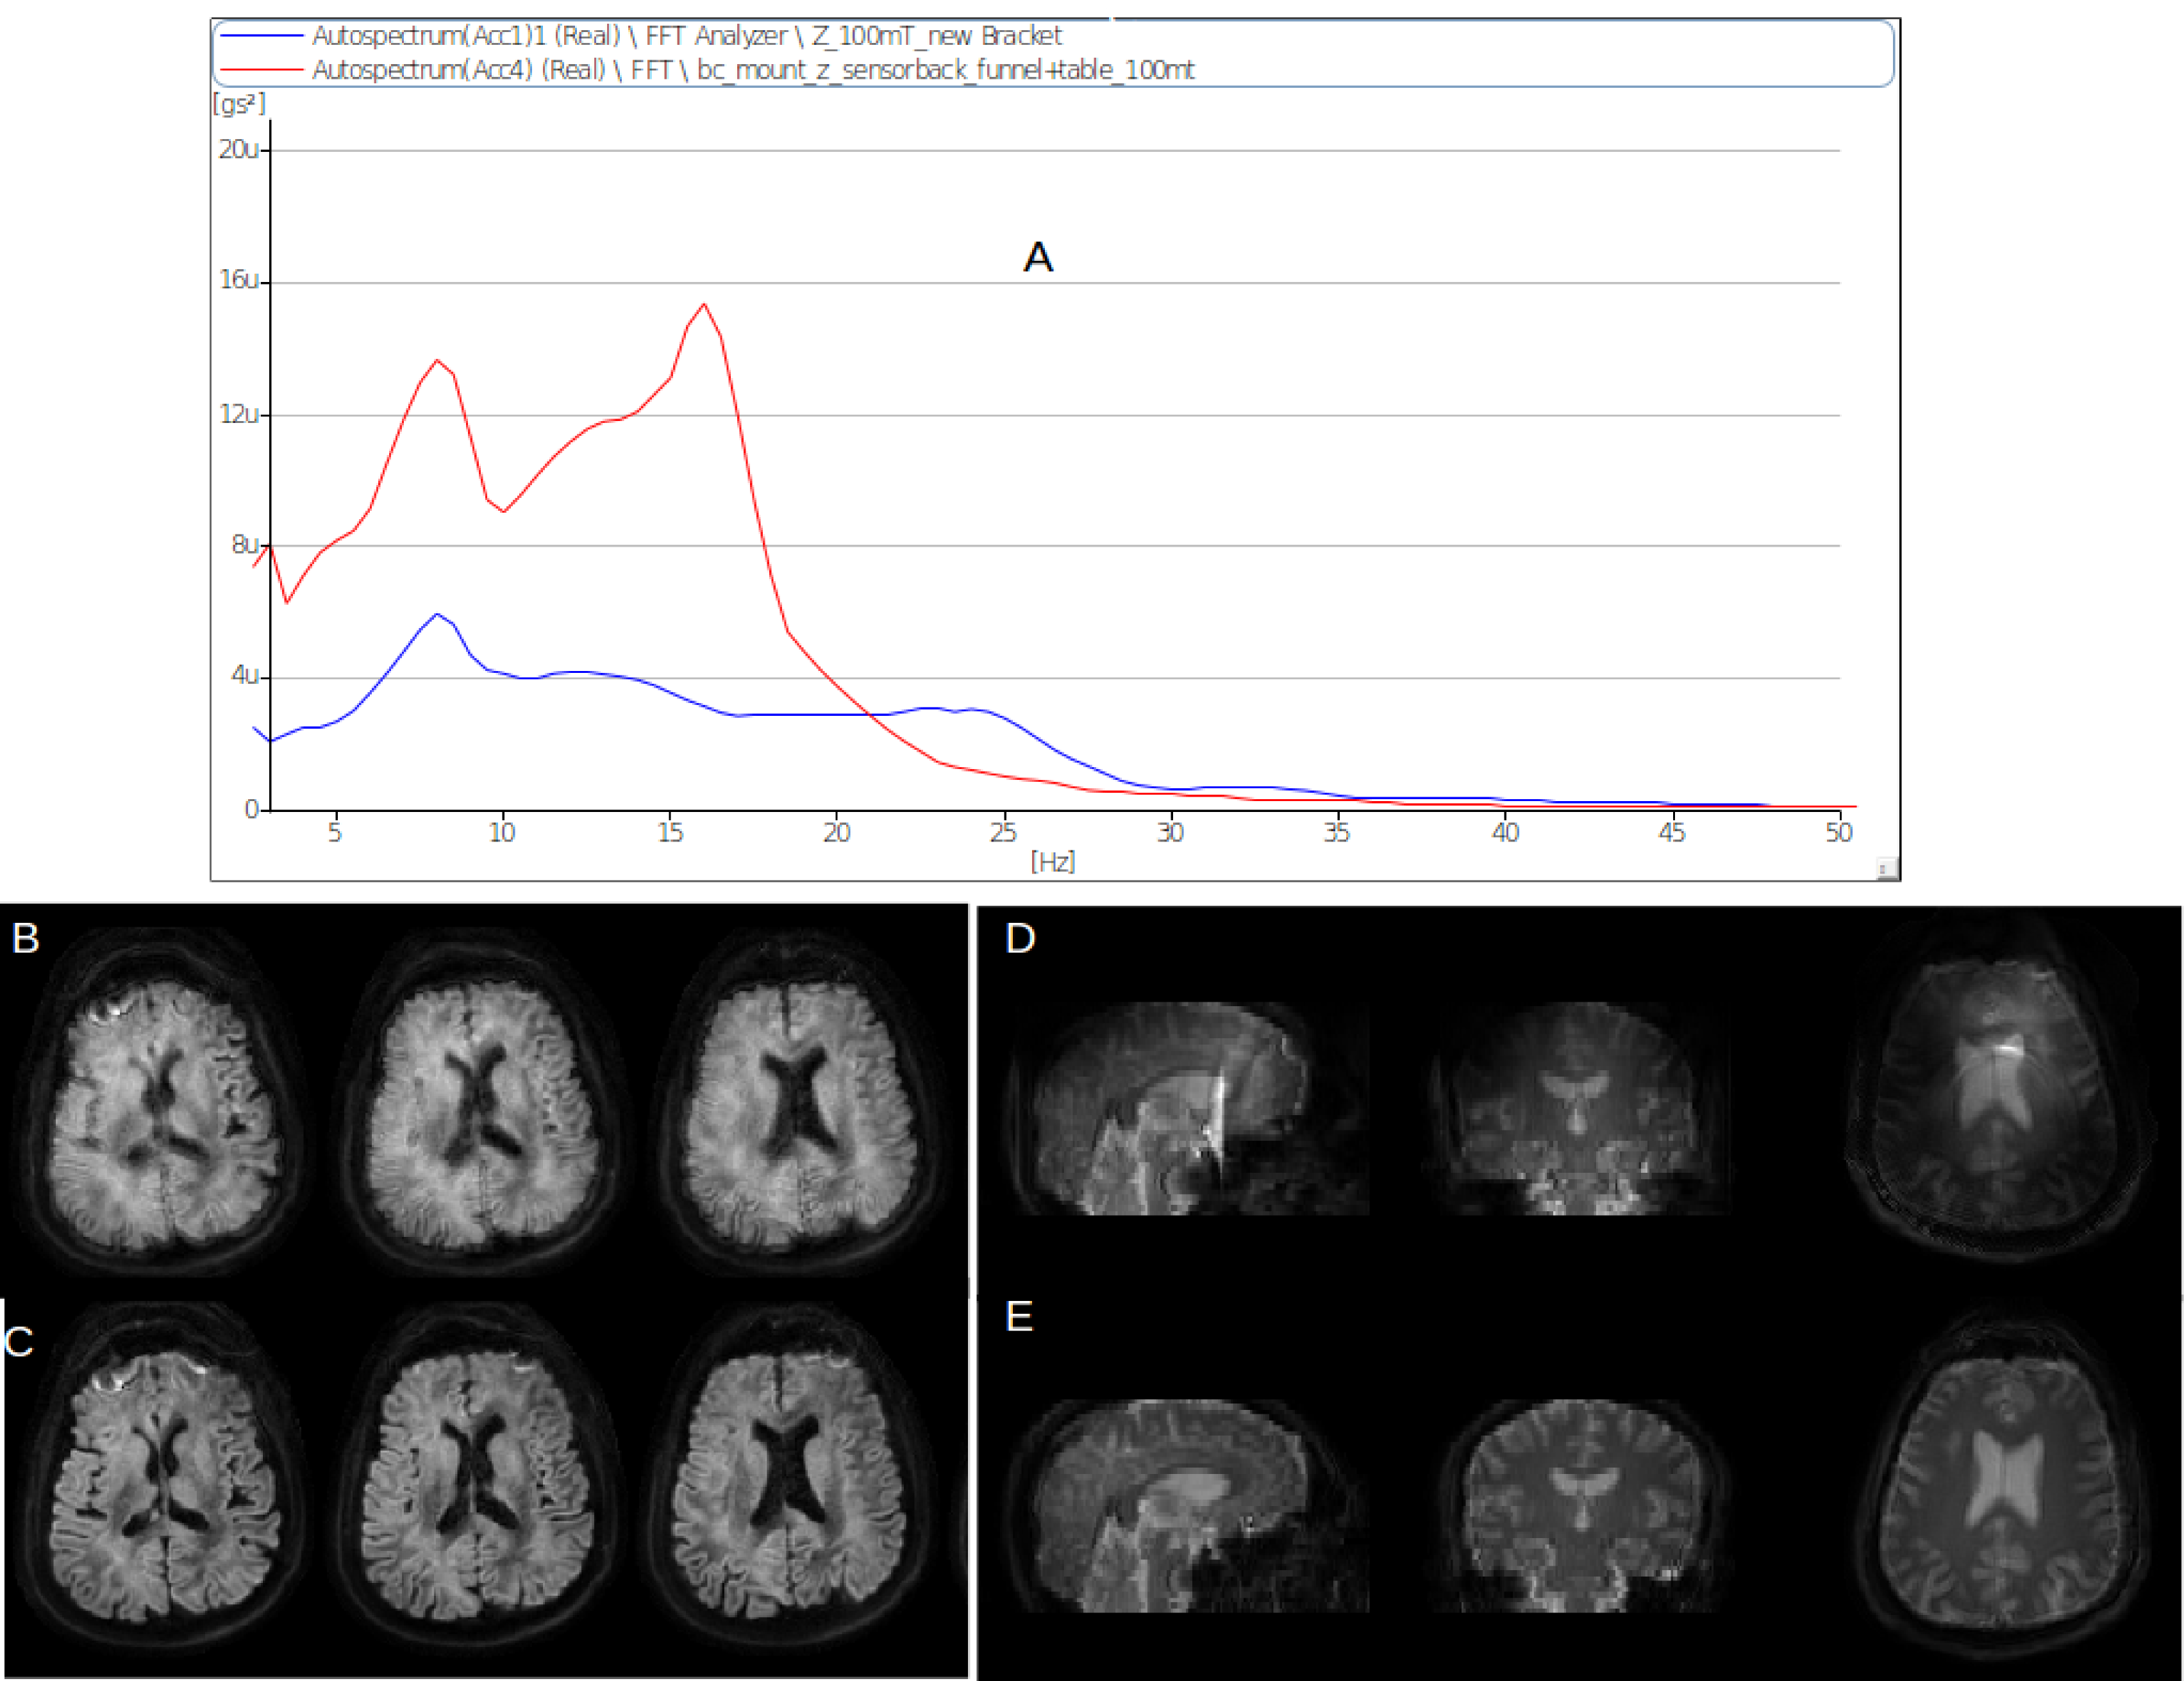Click the red line sample in legend

[261, 70]
